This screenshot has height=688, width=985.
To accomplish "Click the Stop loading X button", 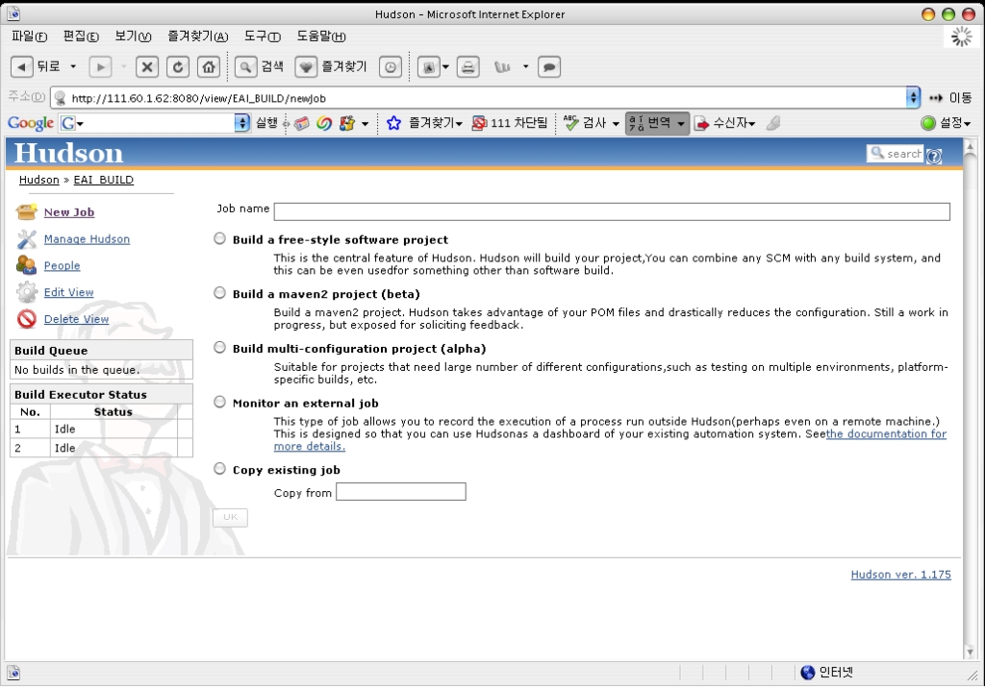I will click(147, 66).
